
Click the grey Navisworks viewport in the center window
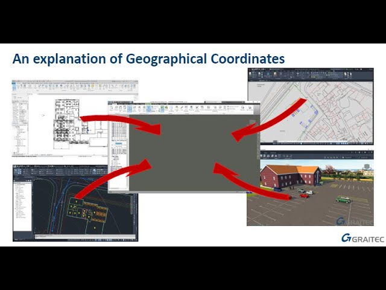click(x=193, y=152)
